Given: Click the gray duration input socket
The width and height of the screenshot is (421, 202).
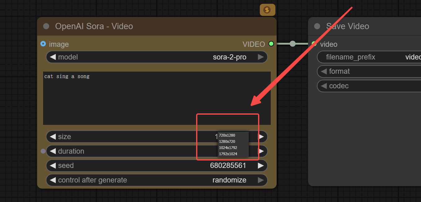Looking at the screenshot, I should coord(43,151).
